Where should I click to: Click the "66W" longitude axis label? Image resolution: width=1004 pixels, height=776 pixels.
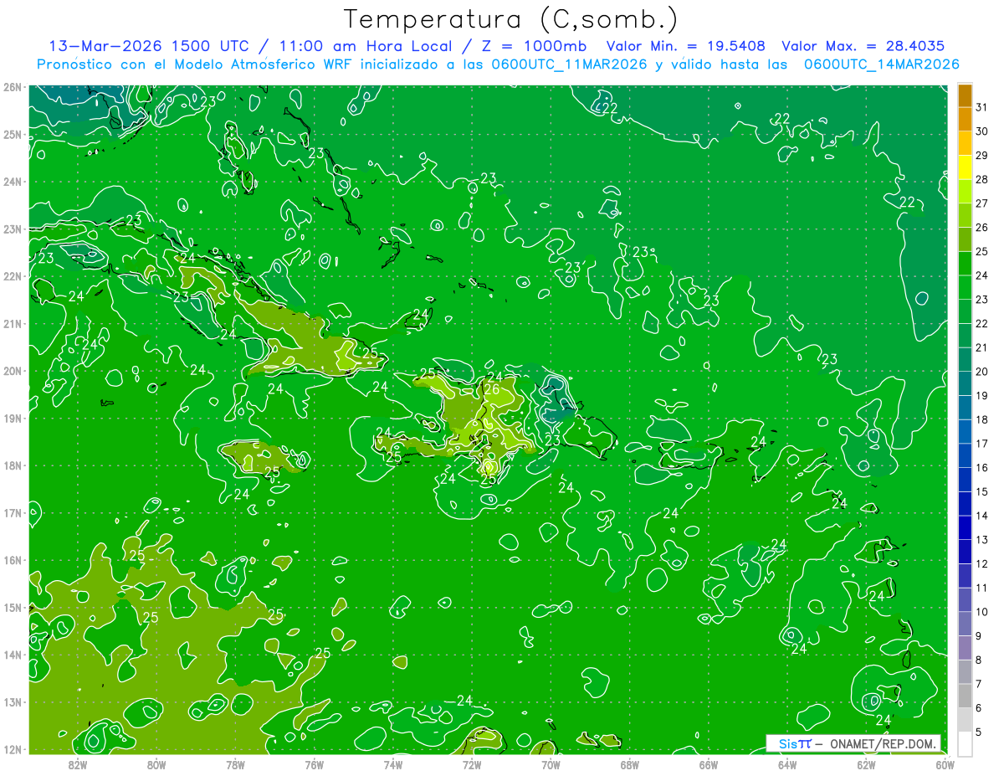point(709,764)
